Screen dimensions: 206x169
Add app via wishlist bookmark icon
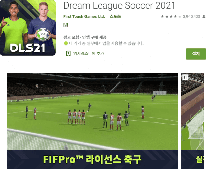click(68, 54)
